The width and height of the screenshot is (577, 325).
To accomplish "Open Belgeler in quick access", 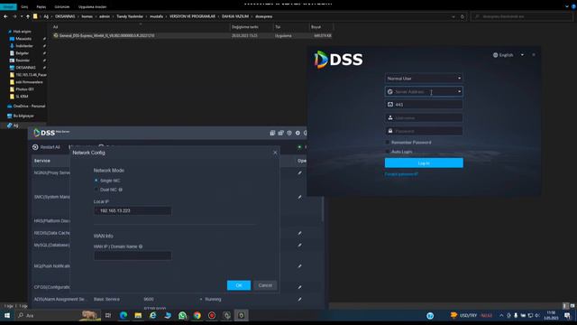I will click(22, 53).
